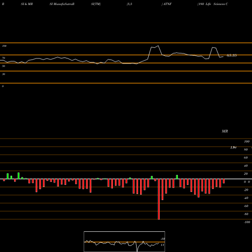Screen dimensions: 252x252
Task: Click the -80 label on MR axis
Action: [x=246, y=214]
